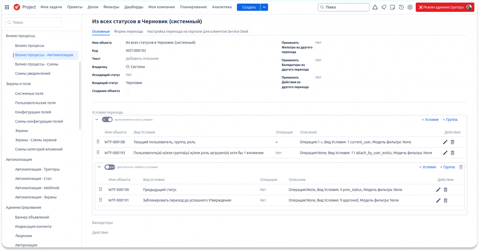This screenshot has height=251, width=479.
Task: Open Дашборды menu
Action: (x=134, y=7)
